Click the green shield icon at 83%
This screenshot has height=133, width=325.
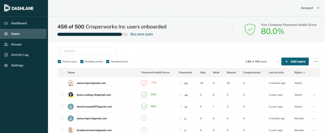(144, 95)
